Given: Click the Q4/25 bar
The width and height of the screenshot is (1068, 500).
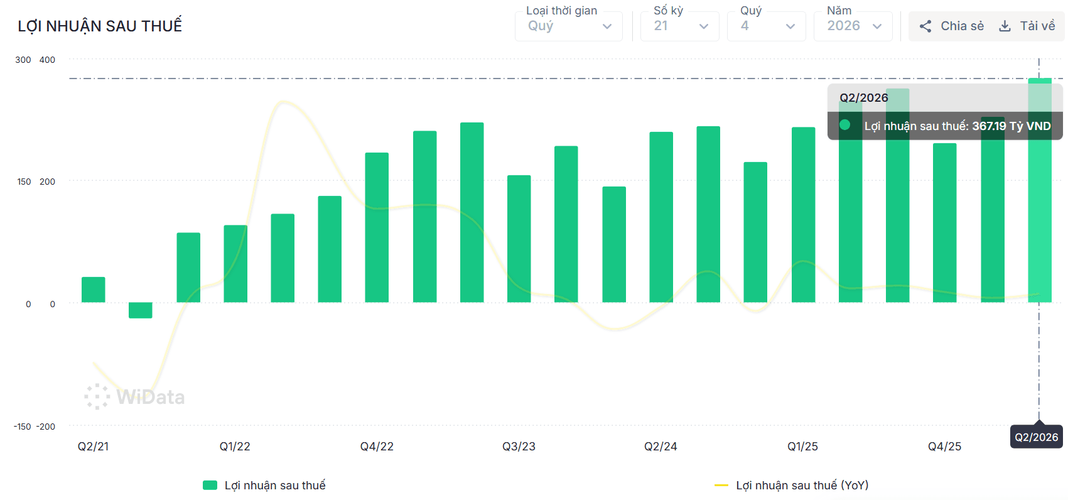Looking at the screenshot, I should (945, 223).
